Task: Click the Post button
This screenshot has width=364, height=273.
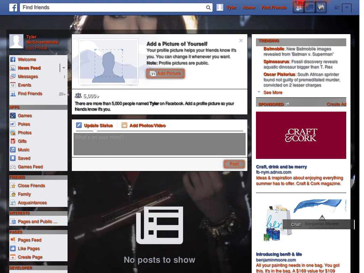Action: pos(234,164)
